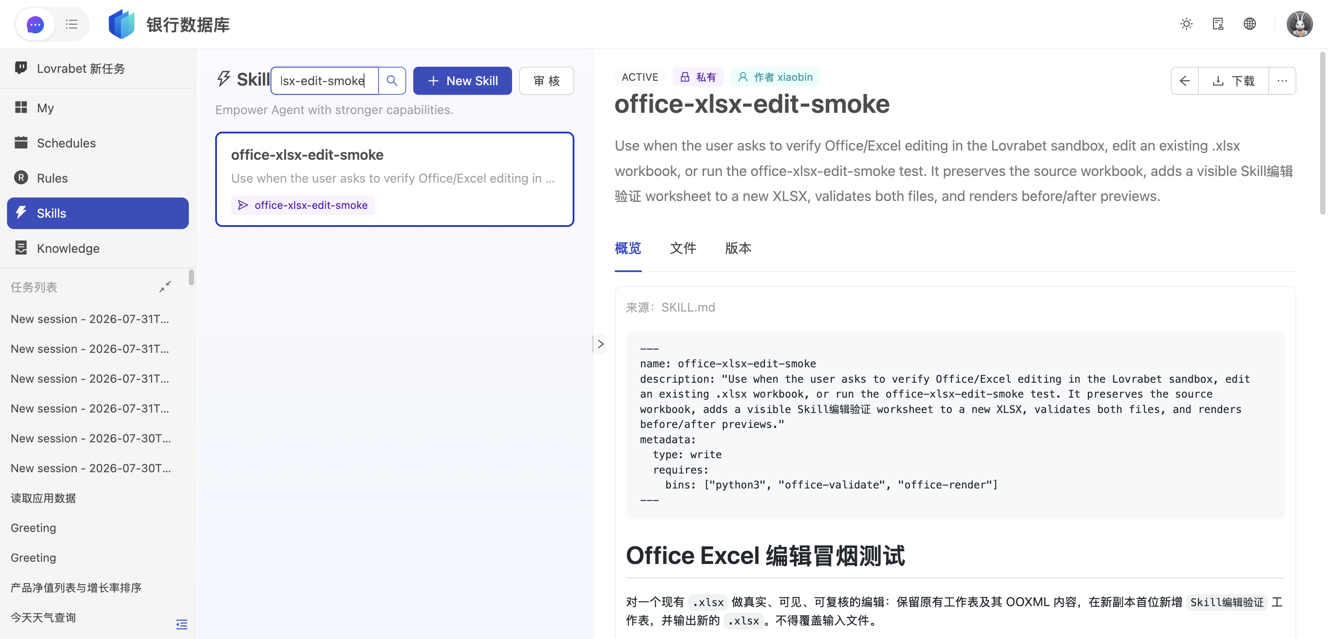1328x639 pixels.
Task: Click the 任务列表 heading
Action: click(34, 287)
